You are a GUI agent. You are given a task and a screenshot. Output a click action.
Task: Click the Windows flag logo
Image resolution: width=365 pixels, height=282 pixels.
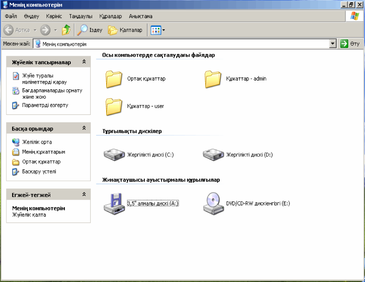click(x=355, y=16)
